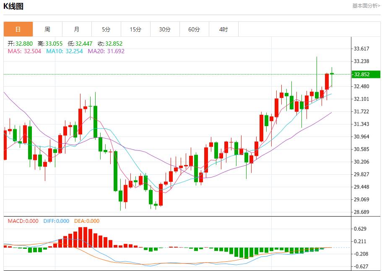382x271 pixels.
Task: Select the 日 daily chart tab
Action: pos(18,29)
